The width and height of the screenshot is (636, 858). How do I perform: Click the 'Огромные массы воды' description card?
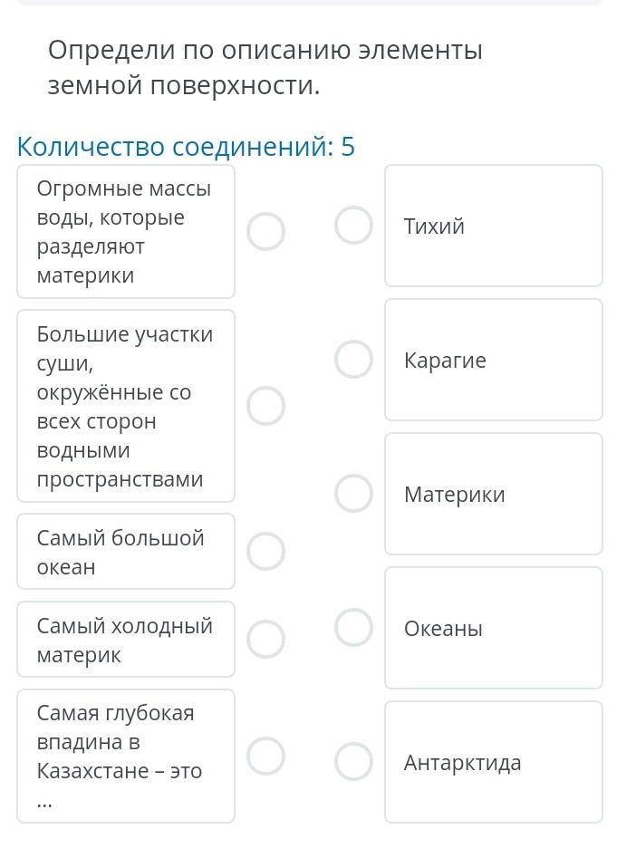pos(125,232)
